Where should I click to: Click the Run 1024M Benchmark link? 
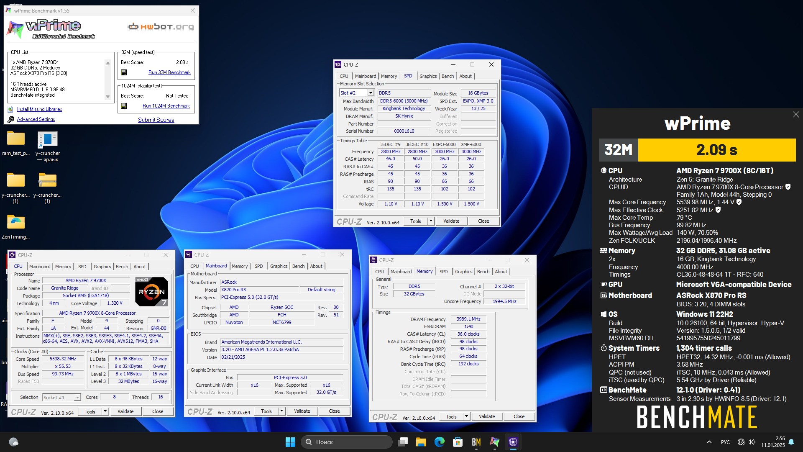pyautogui.click(x=166, y=106)
